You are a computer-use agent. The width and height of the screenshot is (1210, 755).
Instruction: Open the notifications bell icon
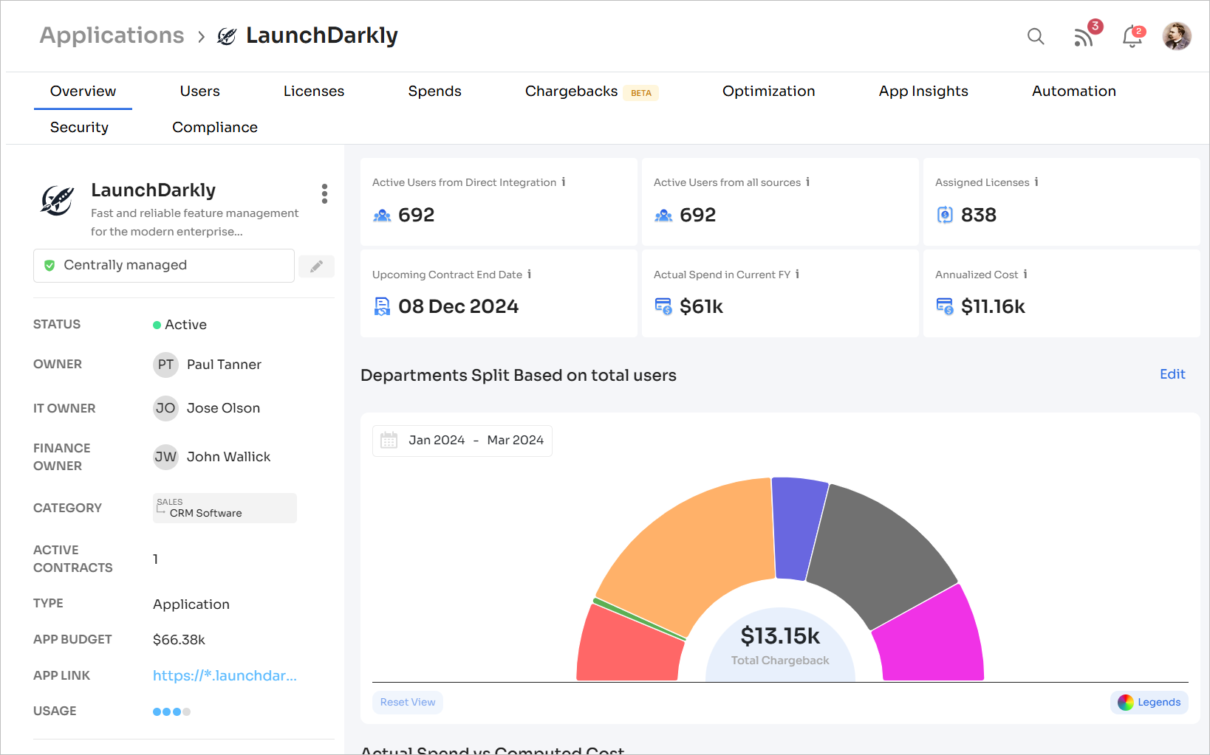[x=1132, y=36]
